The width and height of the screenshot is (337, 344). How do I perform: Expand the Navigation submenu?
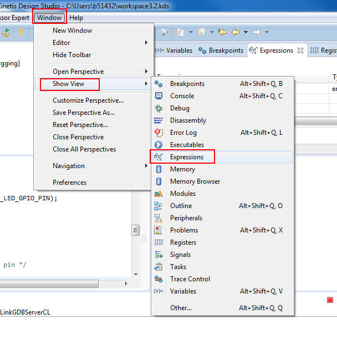94,166
